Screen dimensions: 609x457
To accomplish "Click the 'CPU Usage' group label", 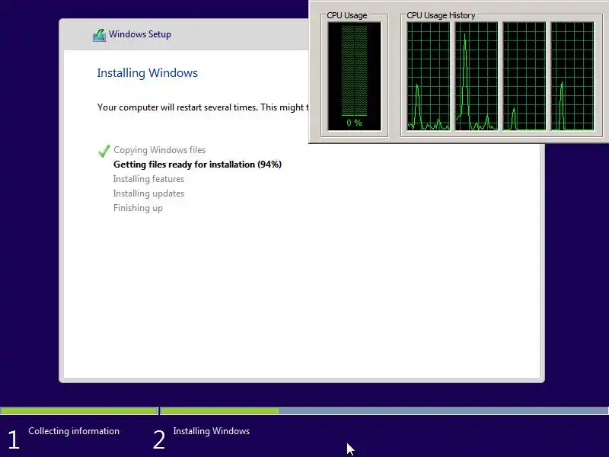I will (347, 15).
